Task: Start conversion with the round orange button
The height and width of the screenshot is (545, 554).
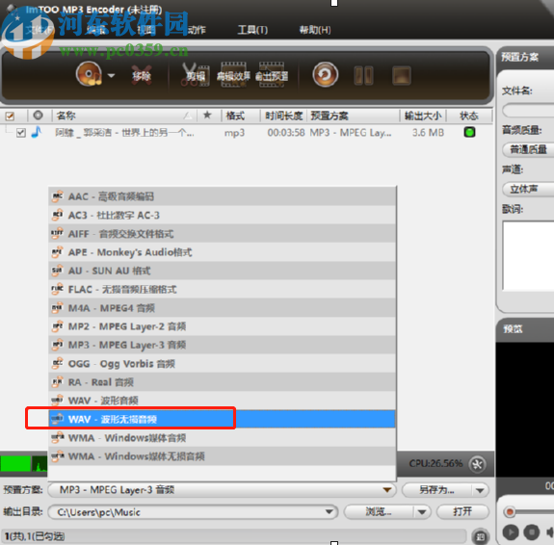Action: [x=325, y=74]
